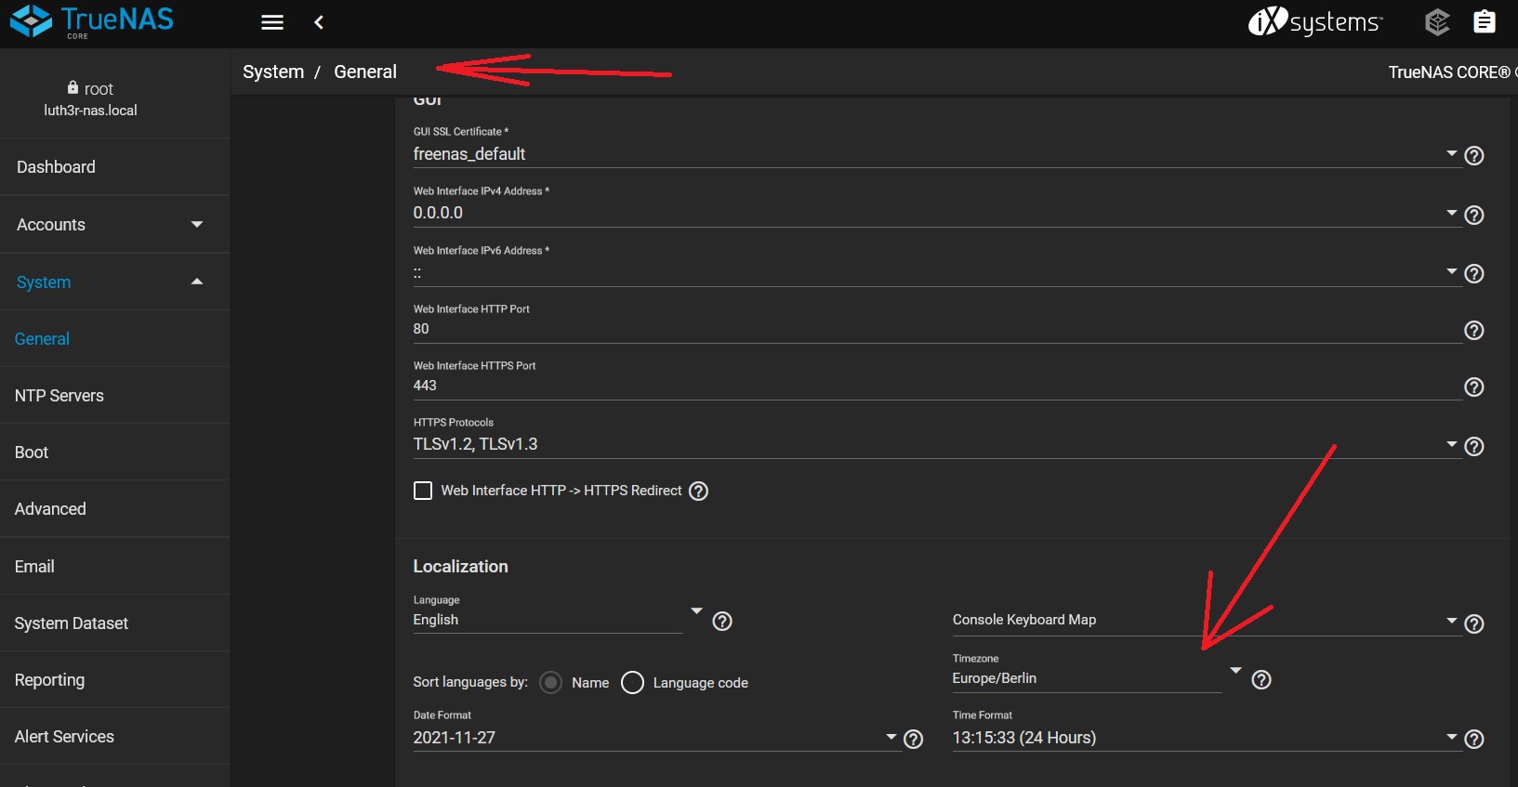The image size is (1518, 787).
Task: Click the TrueNAS CORE copyright text
Action: (1453, 72)
